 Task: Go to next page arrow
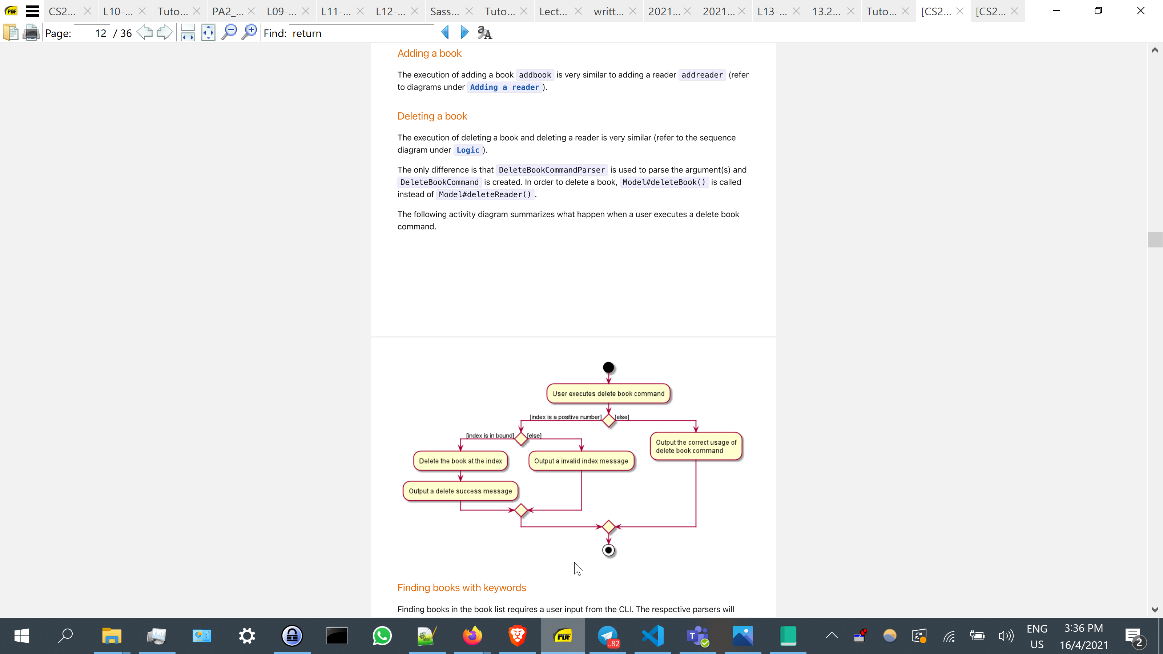(164, 32)
